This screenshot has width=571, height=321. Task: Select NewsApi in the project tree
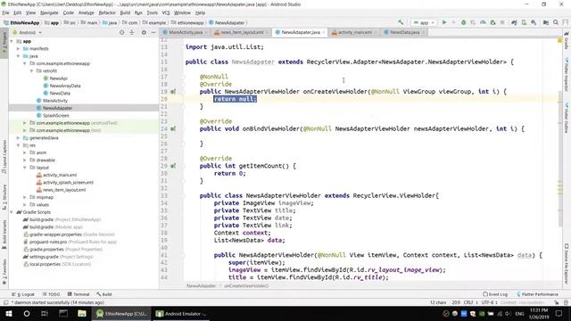pyautogui.click(x=58, y=78)
